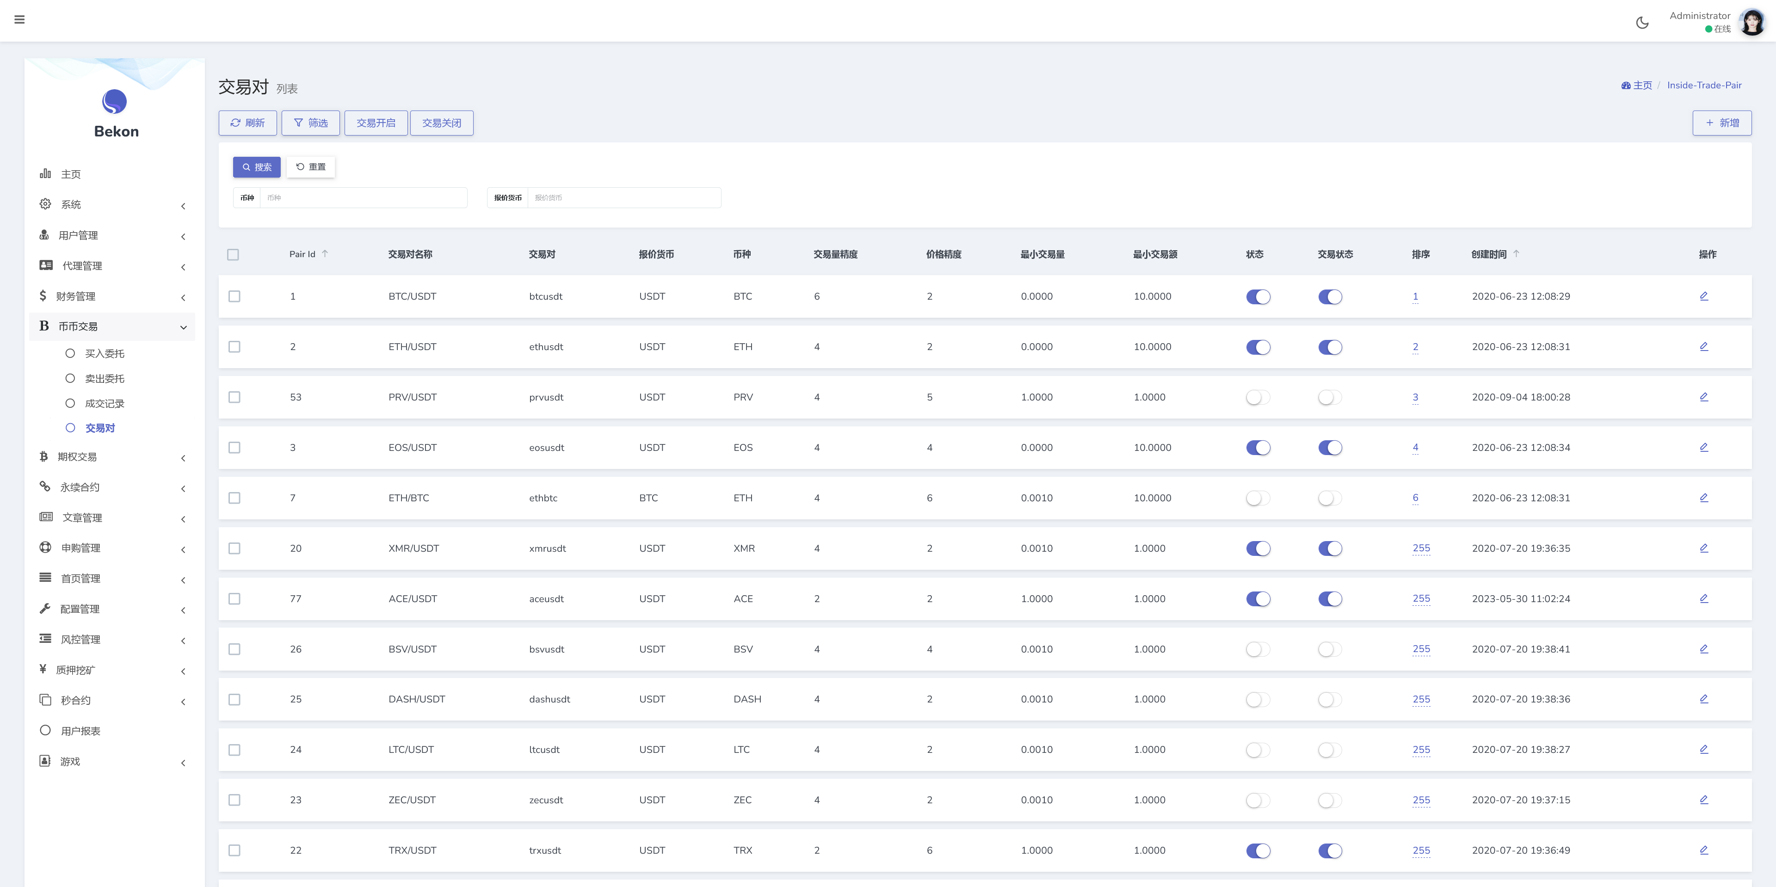This screenshot has height=887, width=1776.
Task: Click the Administrator avatar picture
Action: tap(1752, 22)
